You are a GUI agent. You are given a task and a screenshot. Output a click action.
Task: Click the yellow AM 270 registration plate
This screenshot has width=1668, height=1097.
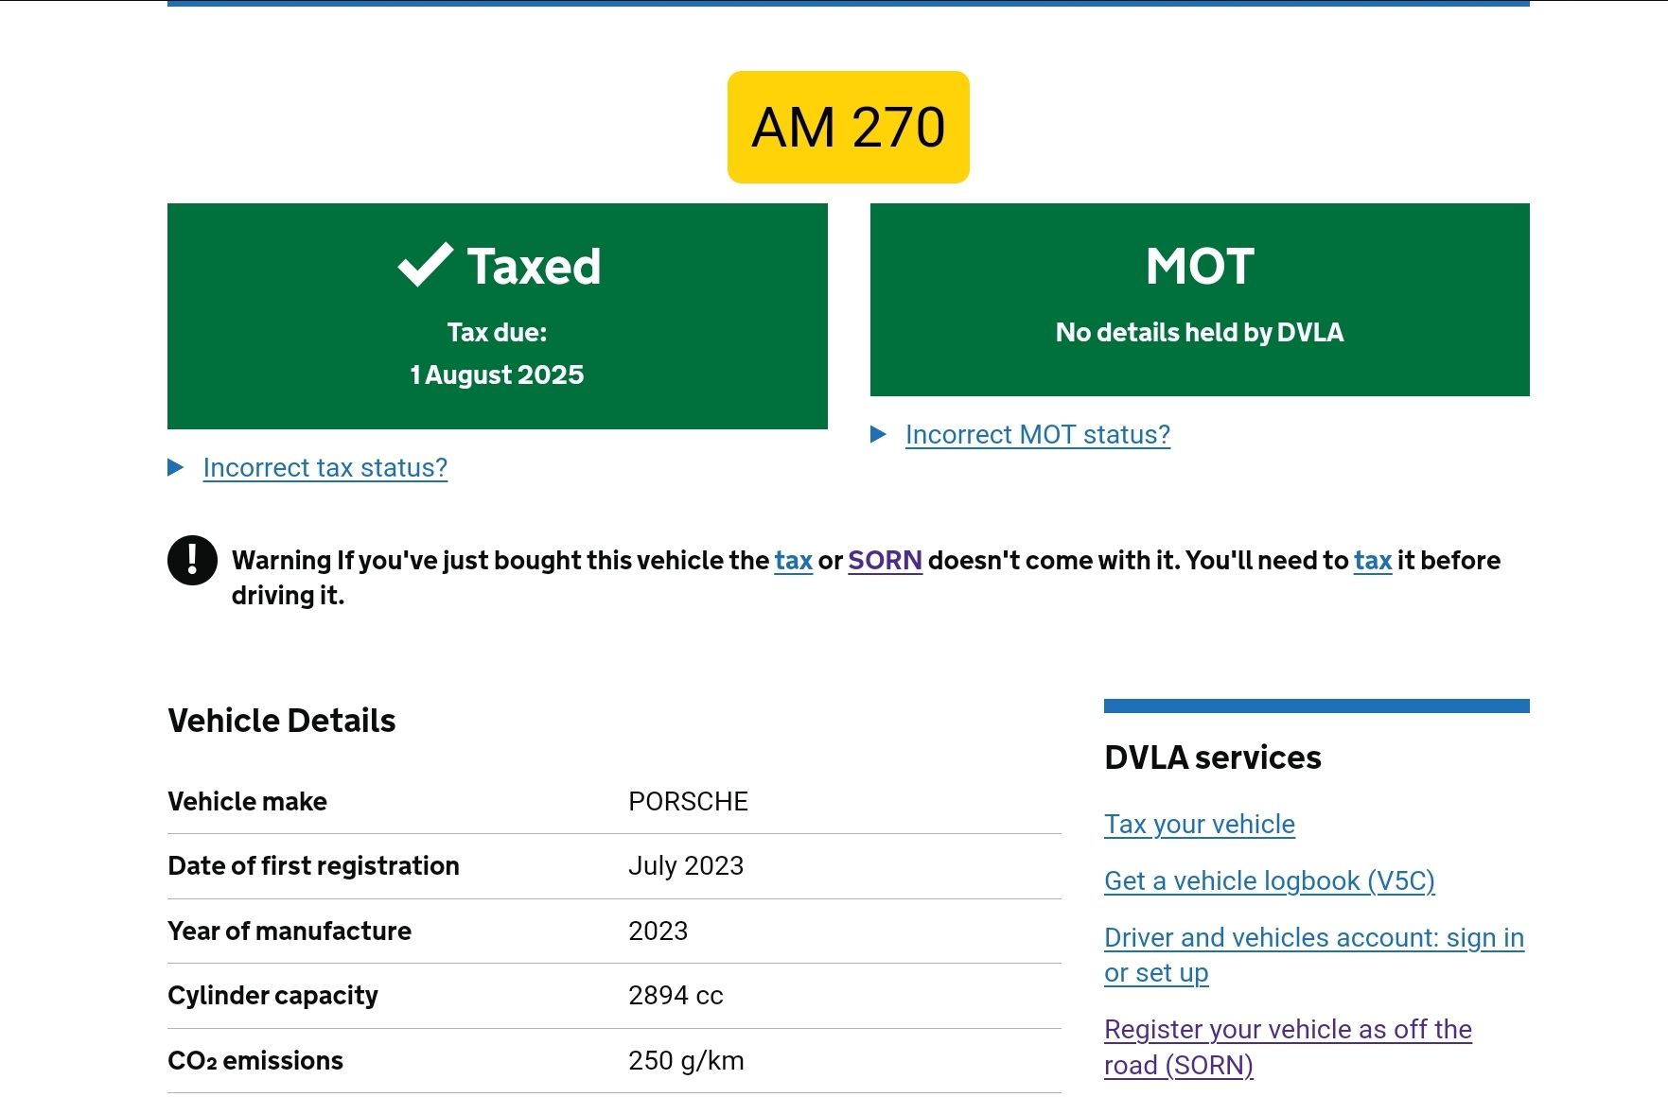pos(848,127)
